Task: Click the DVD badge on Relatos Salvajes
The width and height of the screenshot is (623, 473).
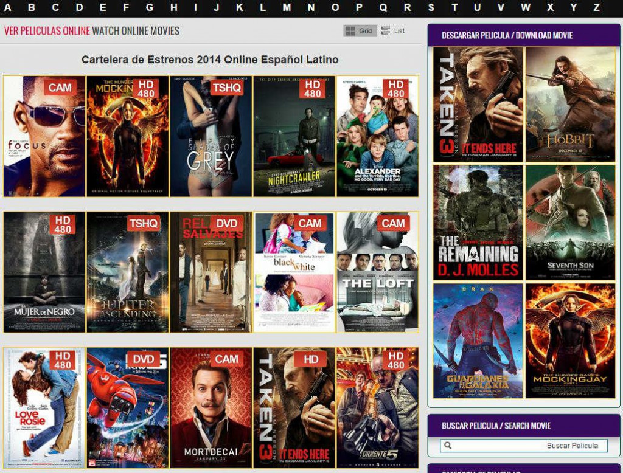Action: coord(226,223)
